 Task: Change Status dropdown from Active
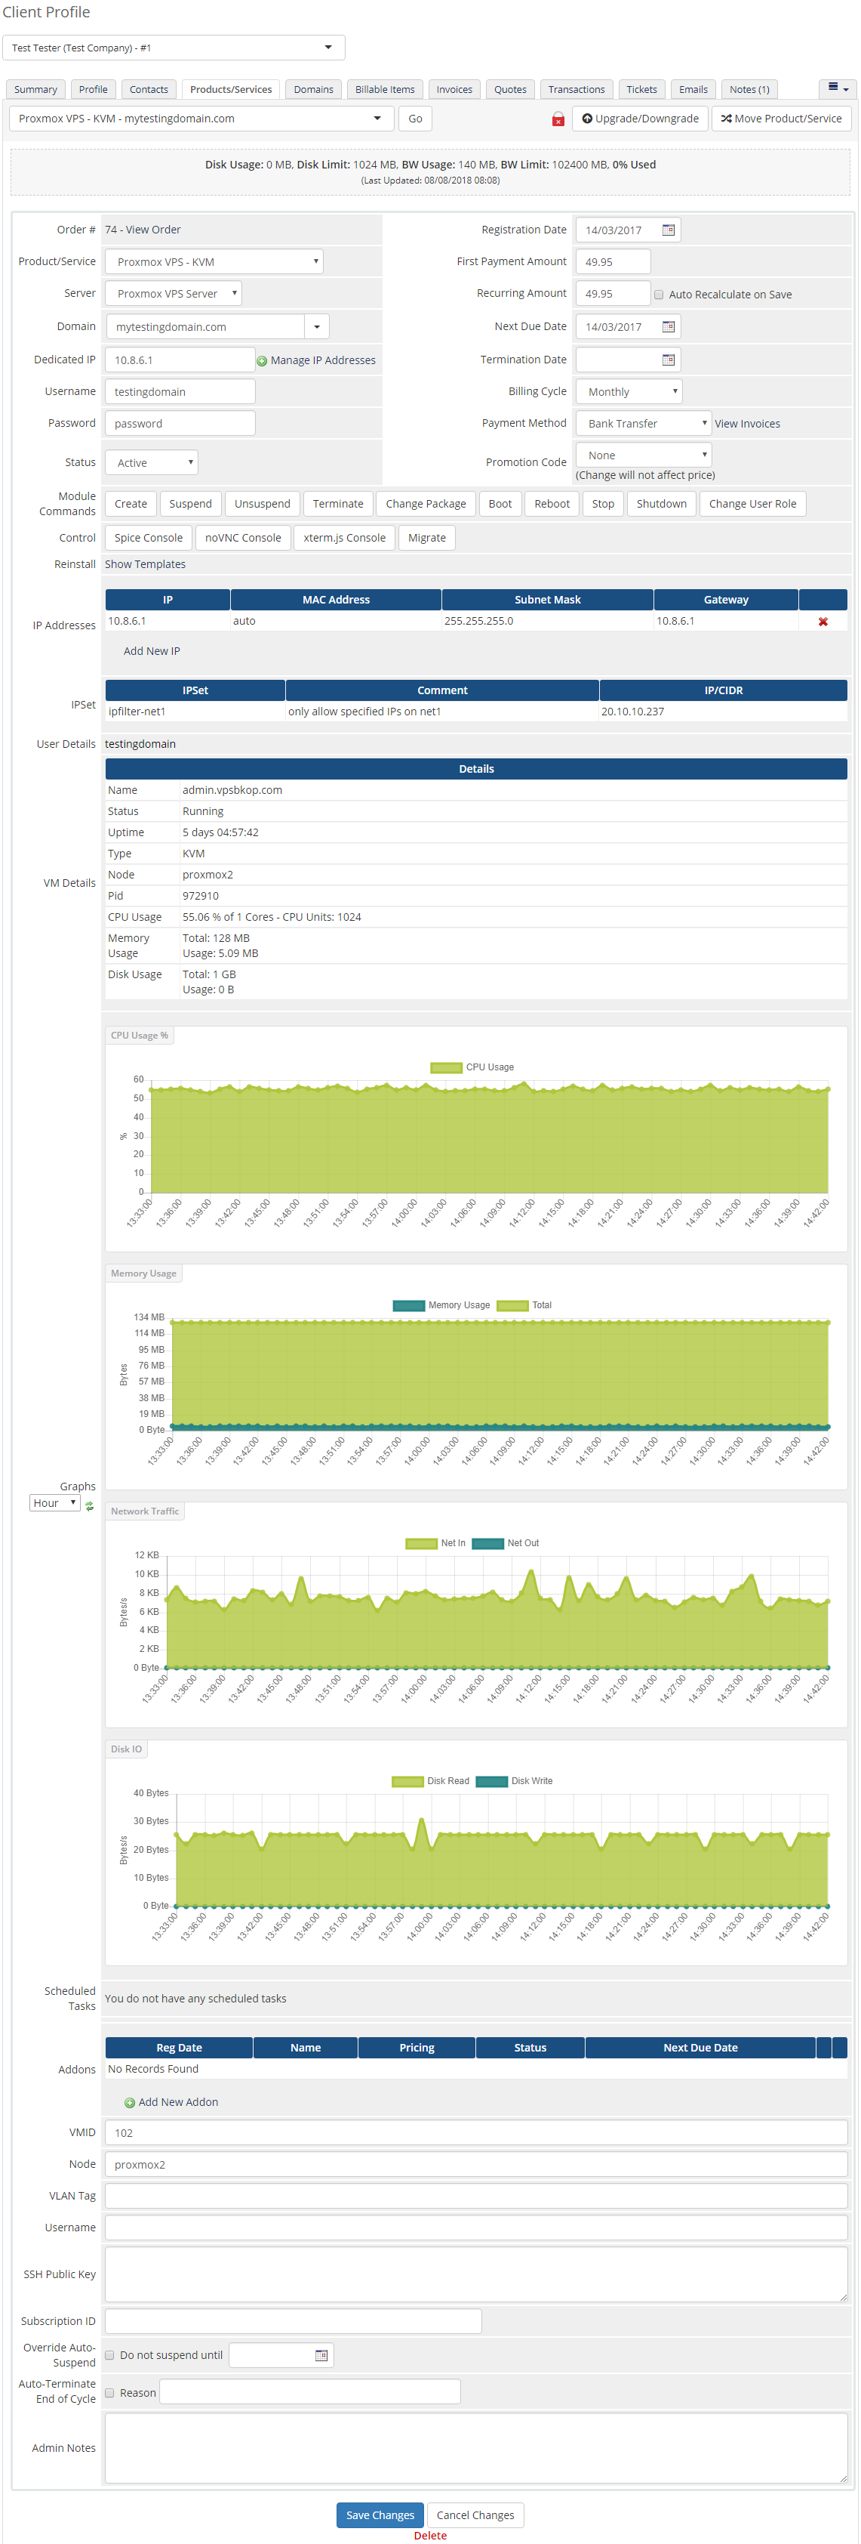(x=152, y=462)
